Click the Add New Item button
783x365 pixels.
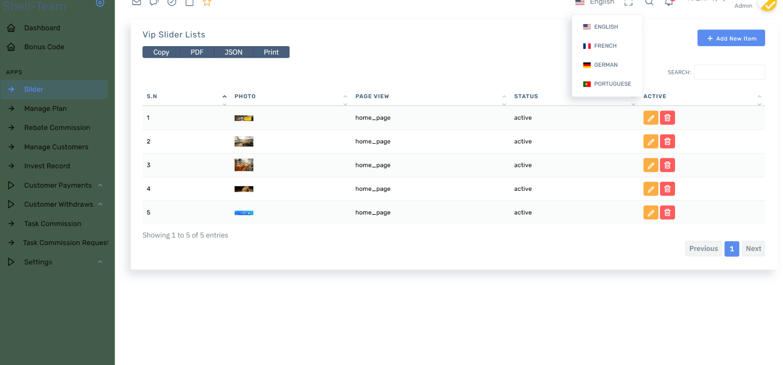731,38
